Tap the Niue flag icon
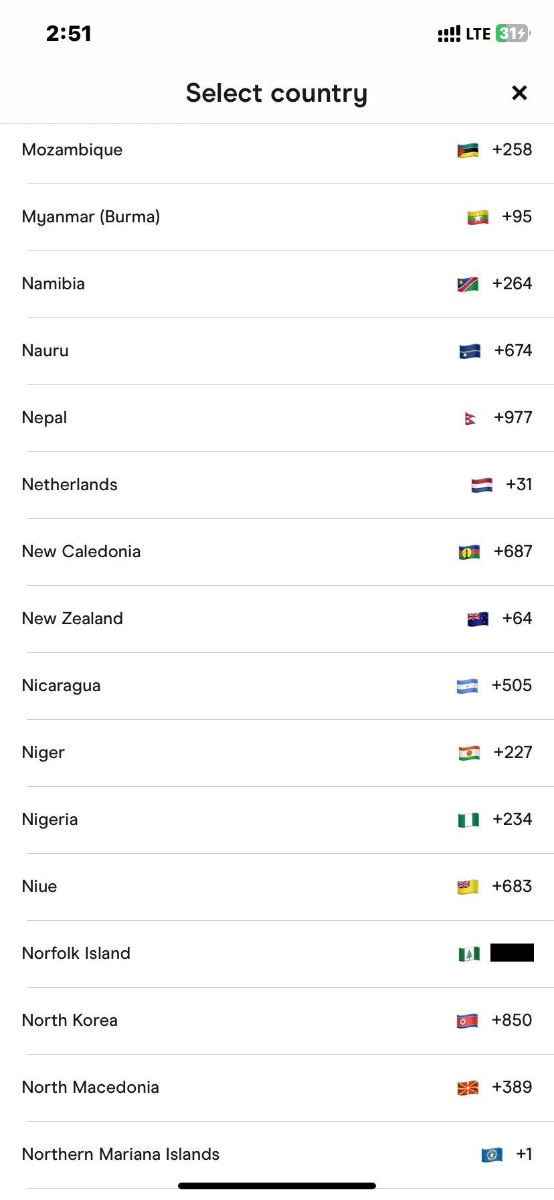 point(468,887)
